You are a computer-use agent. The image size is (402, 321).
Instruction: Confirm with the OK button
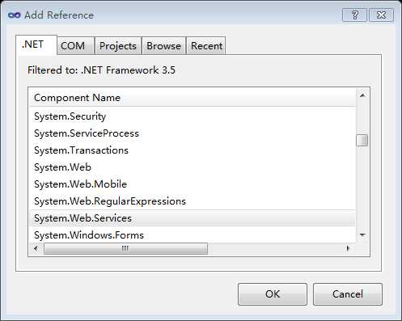pyautogui.click(x=273, y=294)
